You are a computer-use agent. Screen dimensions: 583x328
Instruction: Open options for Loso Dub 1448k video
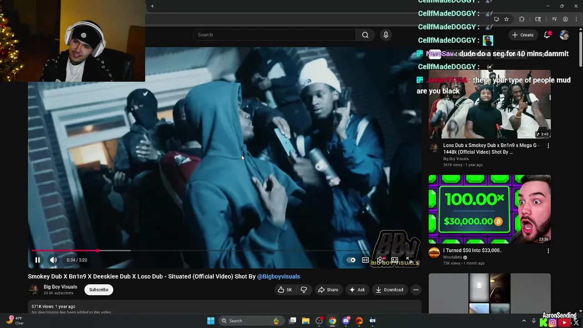tap(548, 146)
